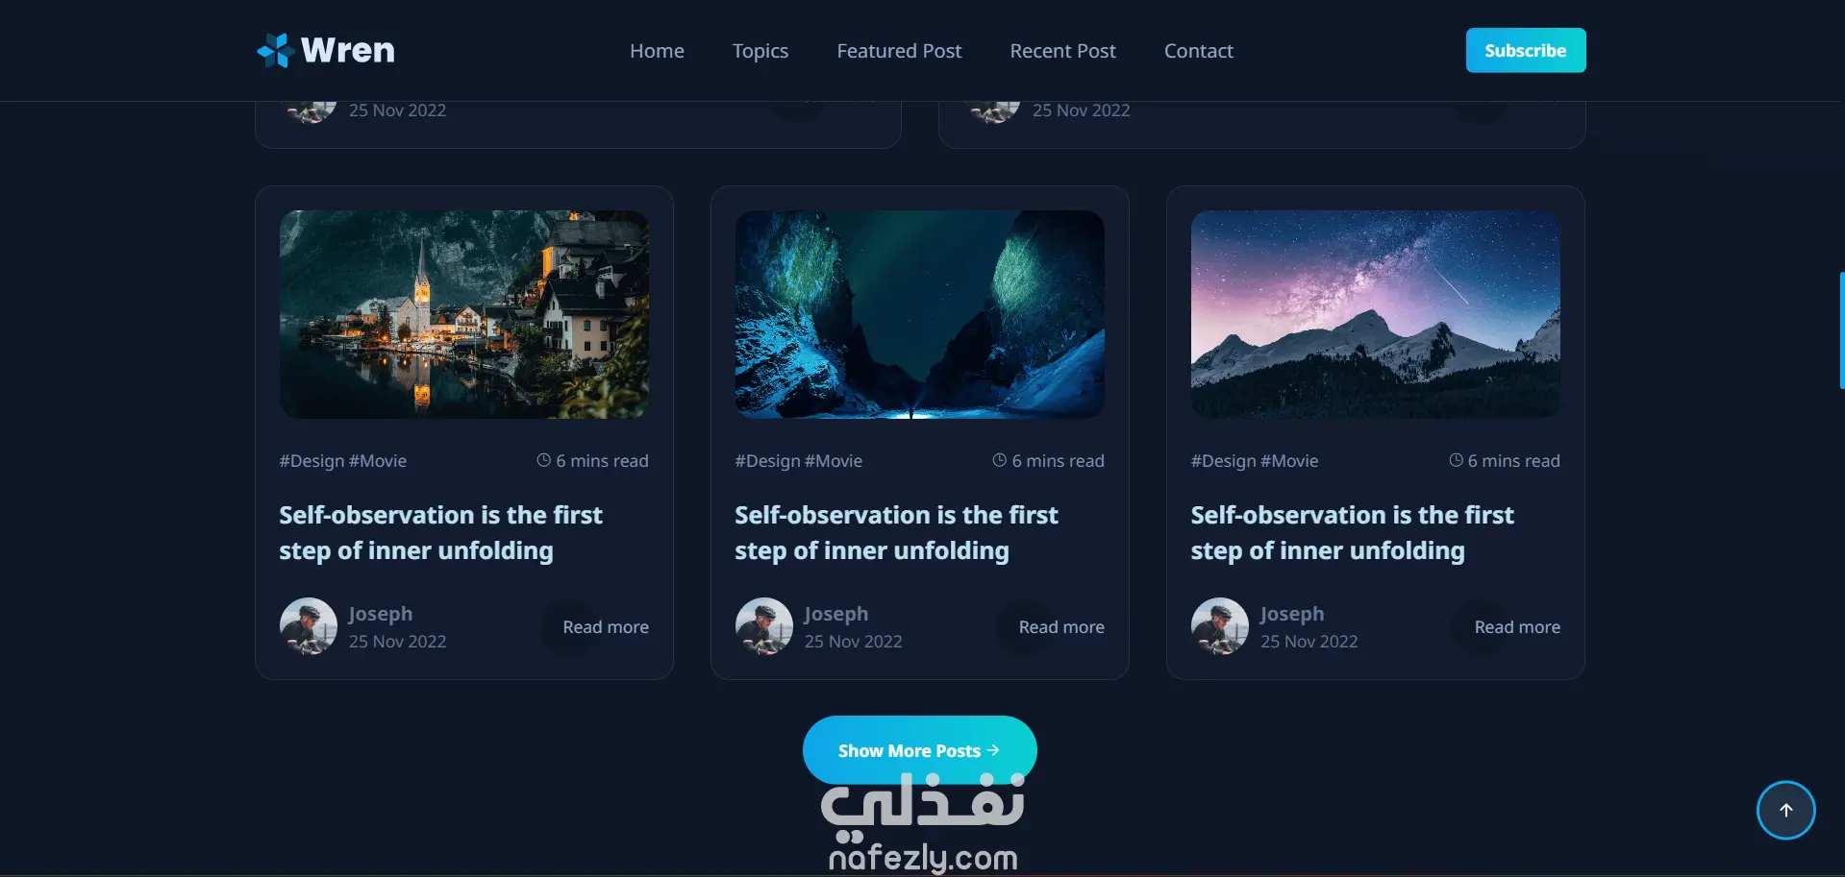
Task: Open the milky way mountain thumbnail
Action: click(1375, 314)
